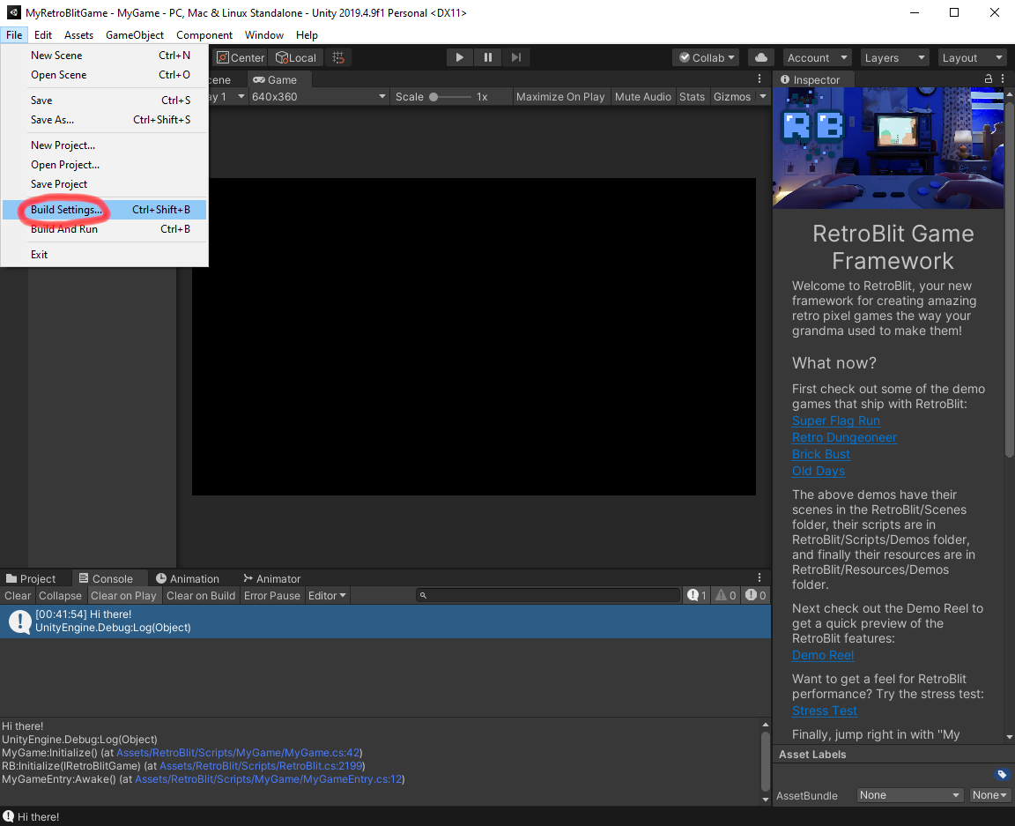Screen dimensions: 1015x826
Task: Click the Step frame button
Action: pos(516,57)
